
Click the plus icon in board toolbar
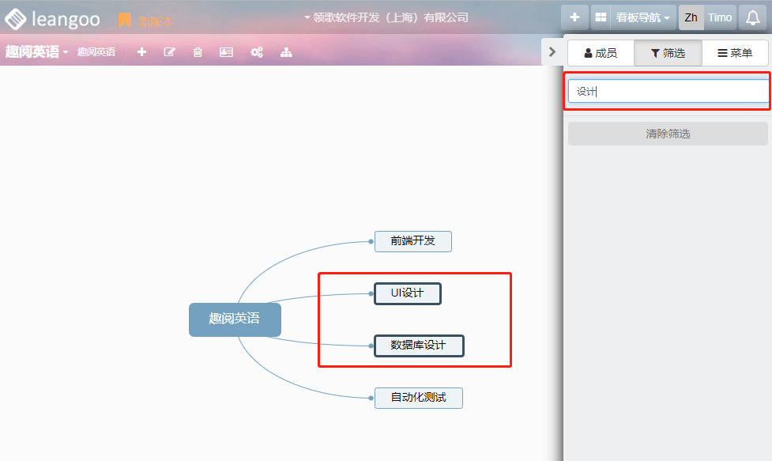141,52
